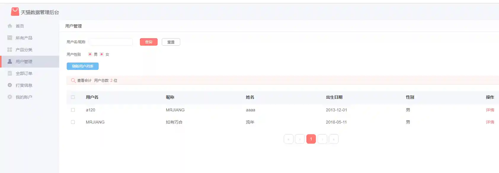The width and height of the screenshot is (499, 173).
Task: Toggle the 女 gender checkbox
Action: click(x=102, y=54)
